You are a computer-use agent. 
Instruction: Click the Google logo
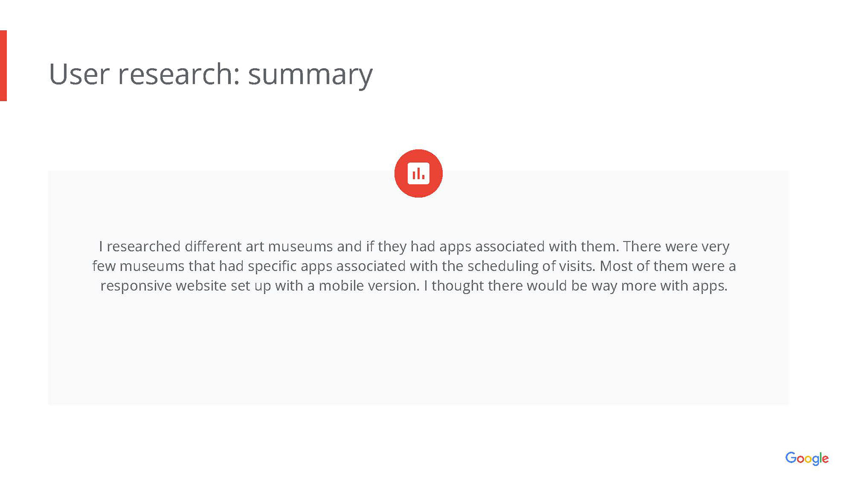[807, 458]
